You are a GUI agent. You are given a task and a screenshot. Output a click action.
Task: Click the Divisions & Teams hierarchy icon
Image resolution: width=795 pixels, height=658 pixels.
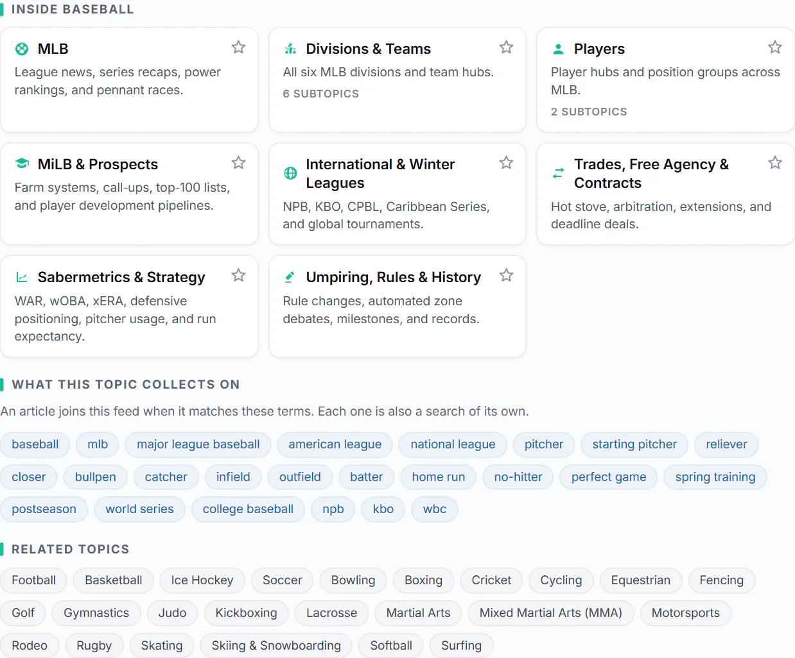(x=290, y=49)
